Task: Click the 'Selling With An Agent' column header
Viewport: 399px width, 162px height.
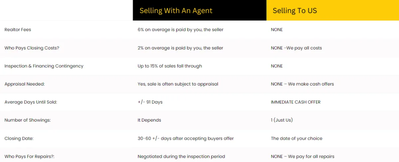Action: pyautogui.click(x=176, y=11)
